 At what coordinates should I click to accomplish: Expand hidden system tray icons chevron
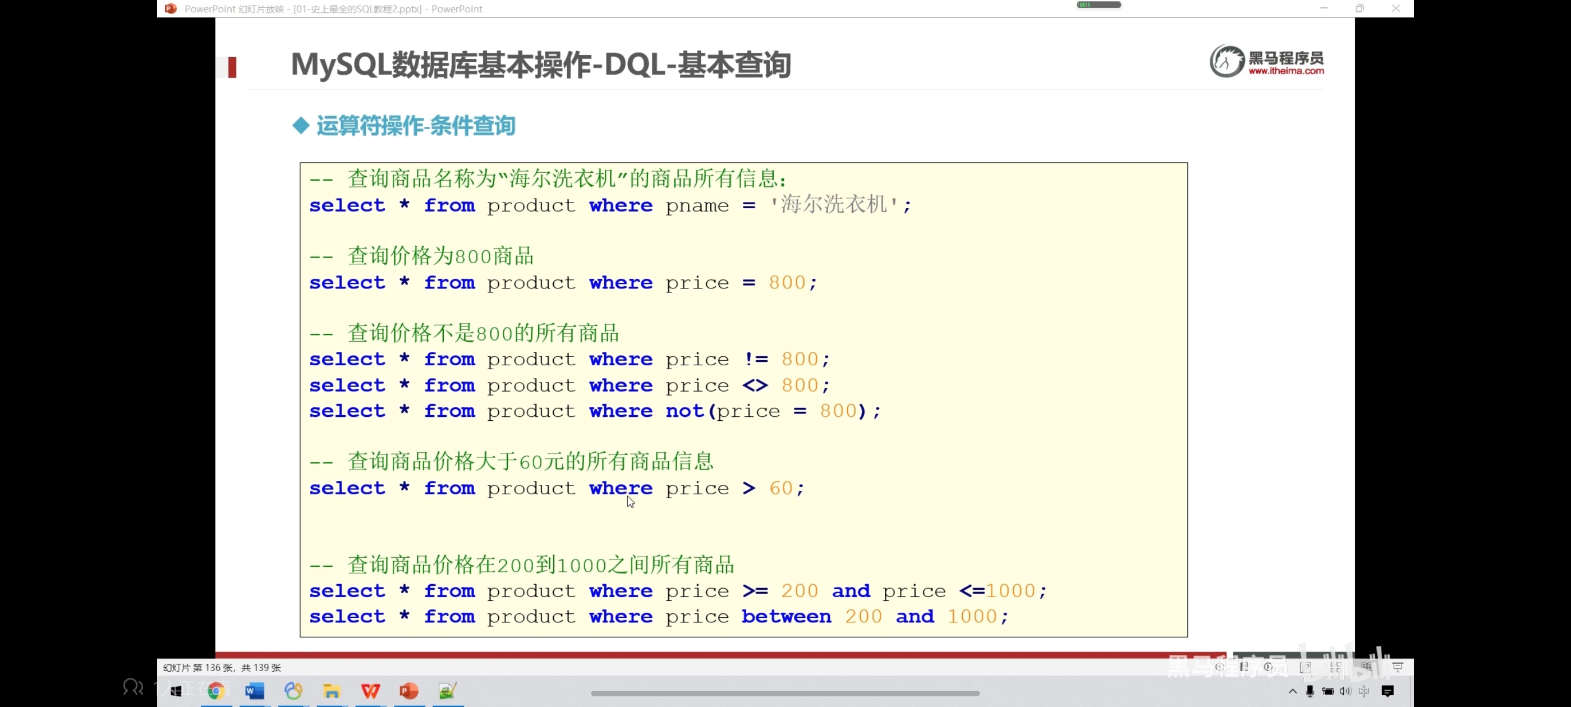(1292, 691)
